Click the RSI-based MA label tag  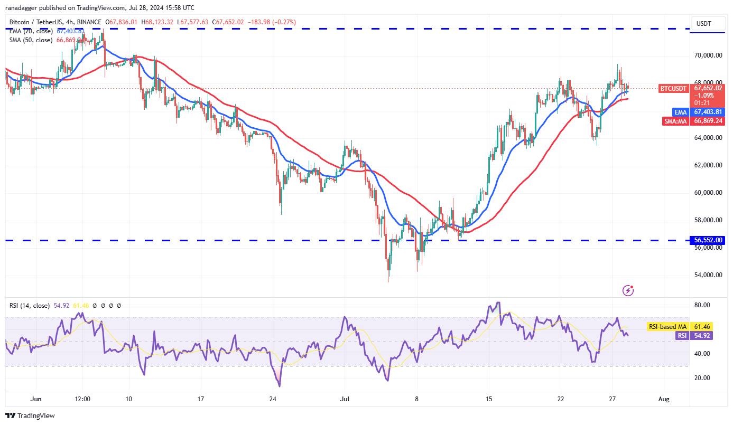[668, 327]
